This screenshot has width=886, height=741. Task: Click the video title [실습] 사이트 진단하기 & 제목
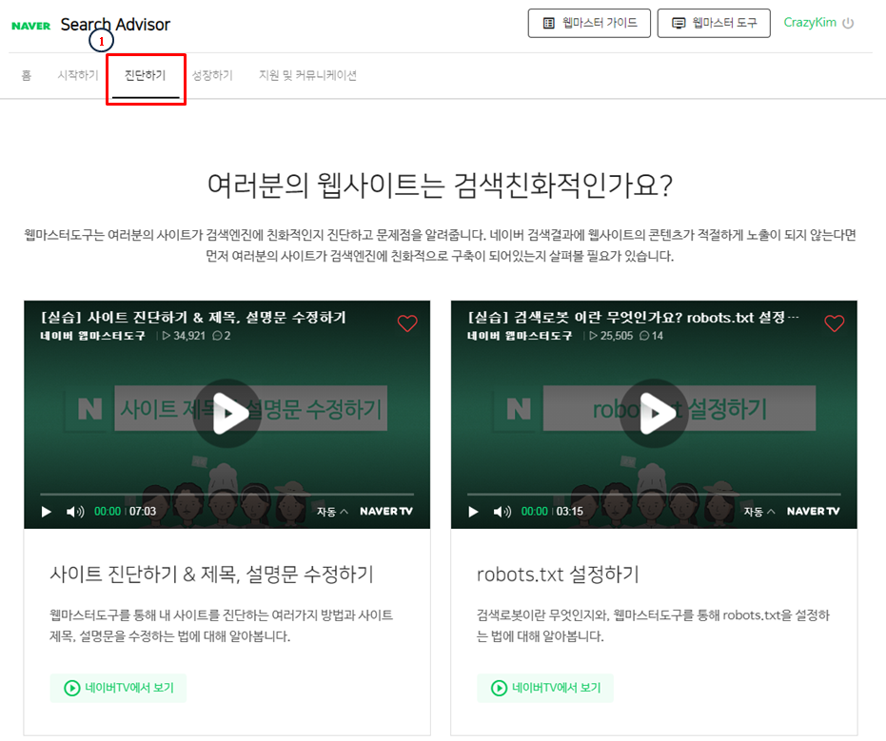[193, 318]
